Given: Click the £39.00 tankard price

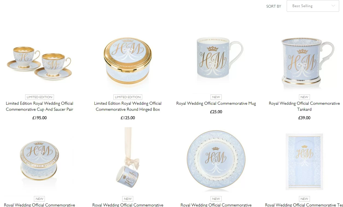Looking at the screenshot, I should click(x=304, y=118).
